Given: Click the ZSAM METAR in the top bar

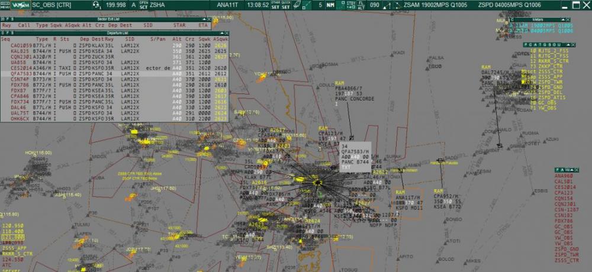Looking at the screenshot, I should [435, 5].
